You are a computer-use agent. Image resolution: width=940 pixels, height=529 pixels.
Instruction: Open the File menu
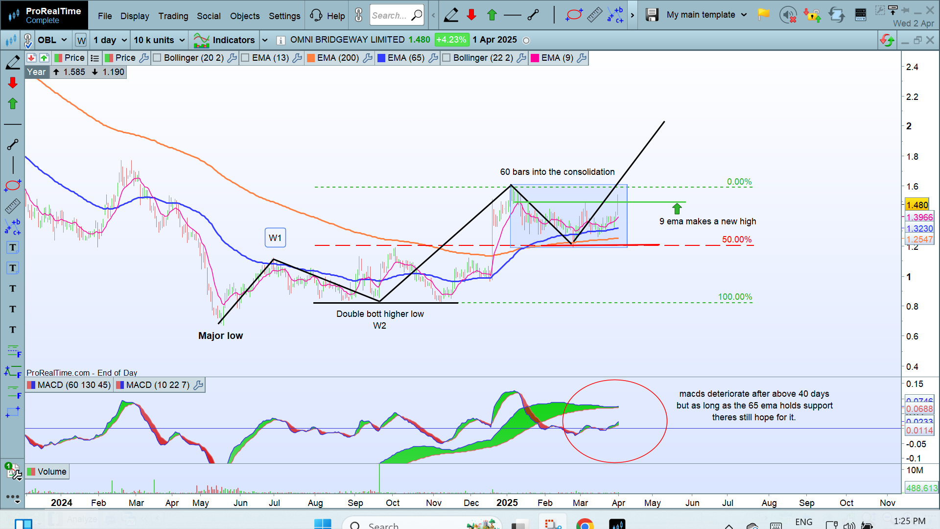[x=105, y=16]
